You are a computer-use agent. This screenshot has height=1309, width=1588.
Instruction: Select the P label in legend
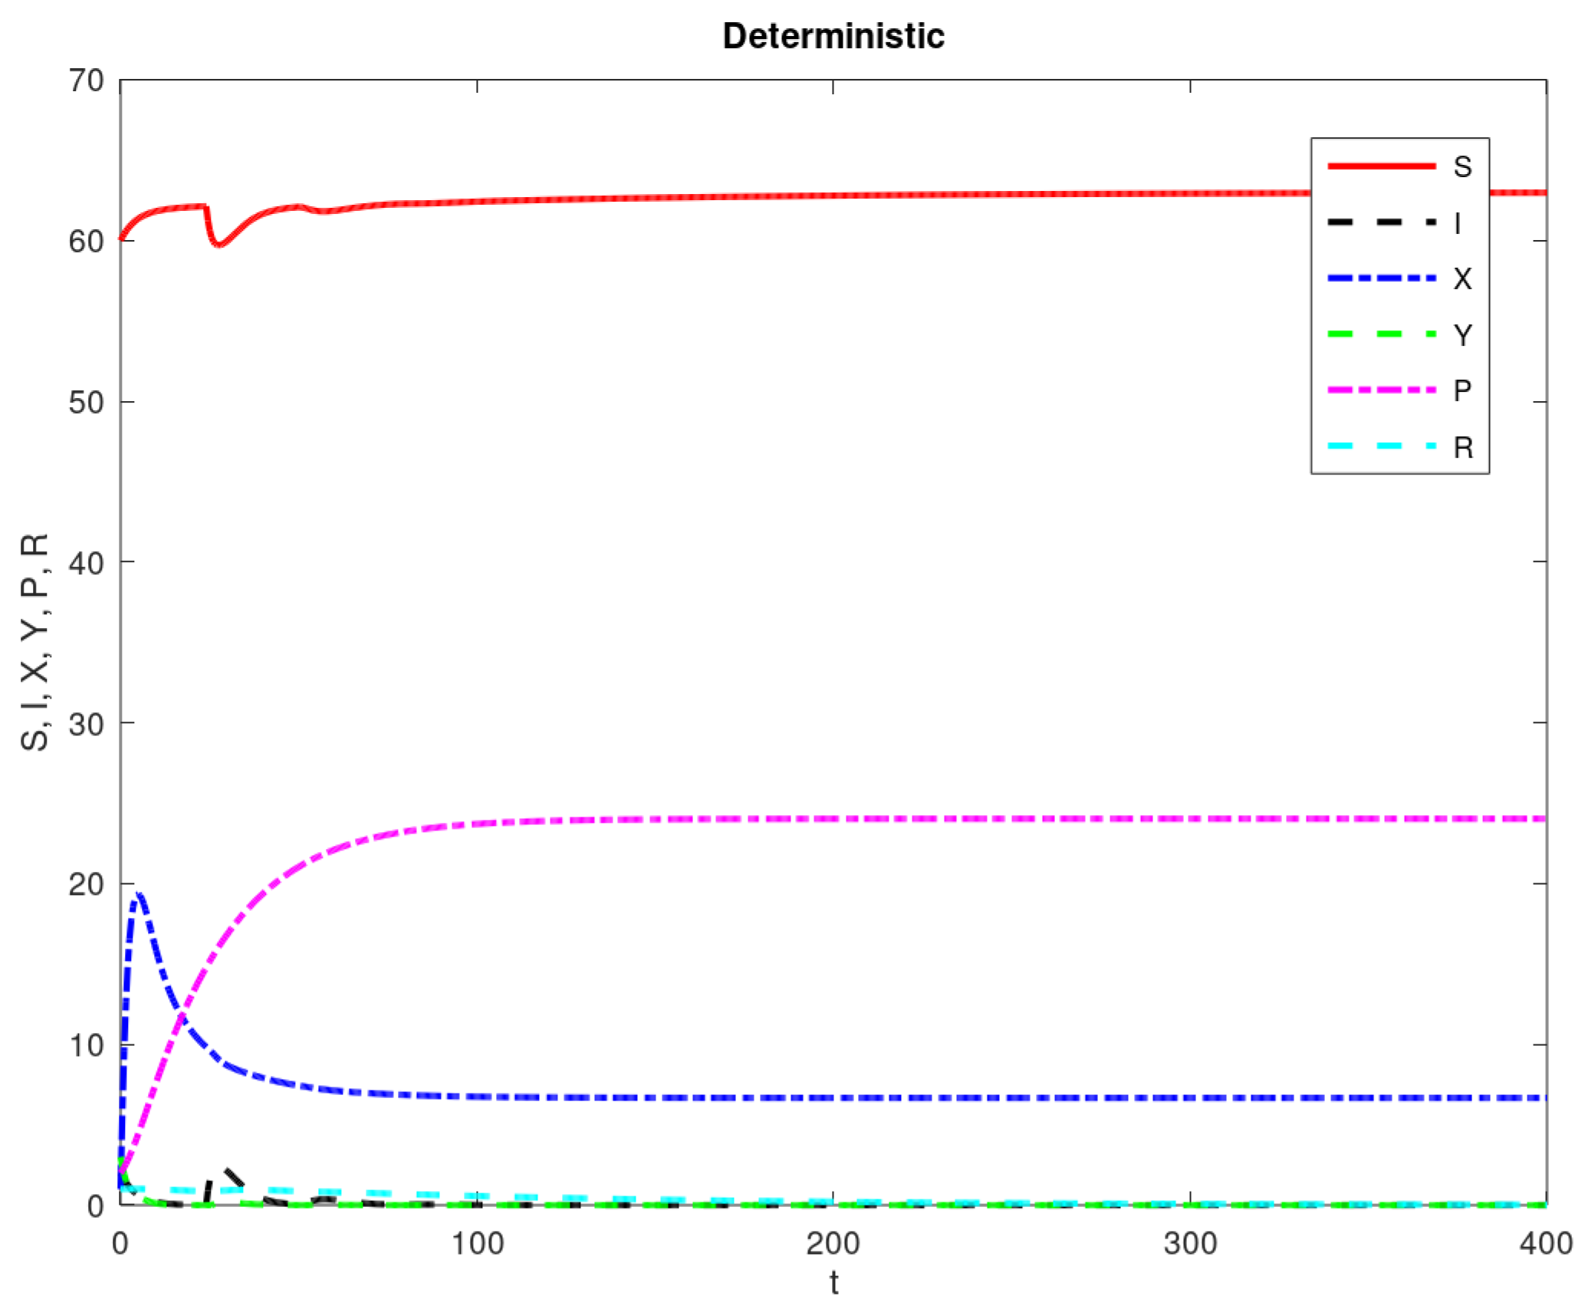click(x=1462, y=391)
